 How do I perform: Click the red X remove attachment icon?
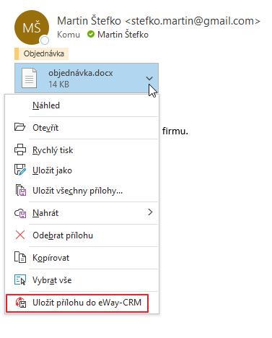coord(20,235)
